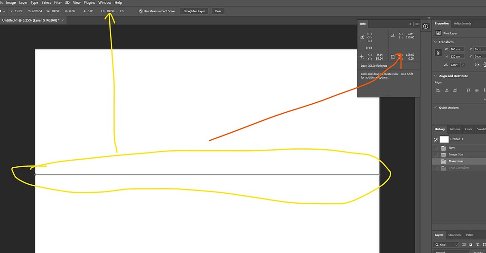
Task: Set history brush source on Make Layer state
Action: tap(436, 162)
